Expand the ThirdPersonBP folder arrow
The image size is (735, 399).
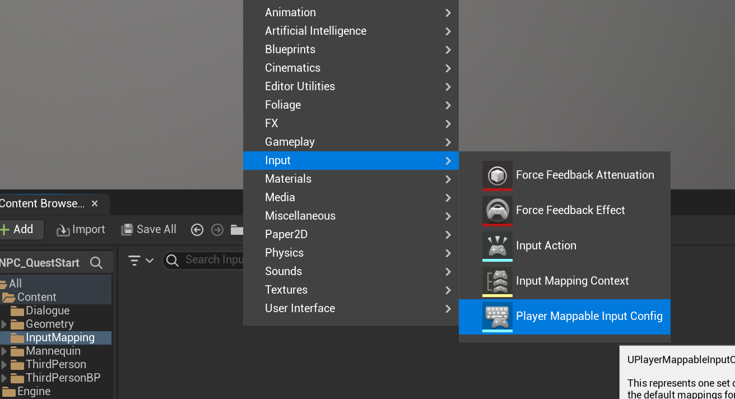click(x=4, y=378)
